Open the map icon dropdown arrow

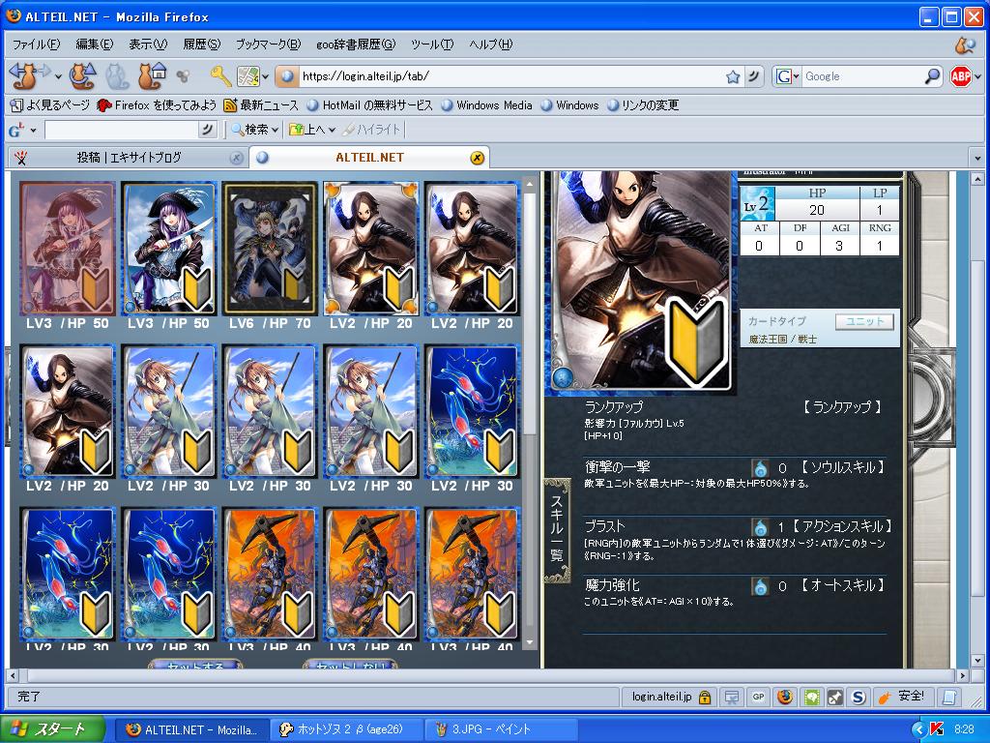(x=265, y=77)
